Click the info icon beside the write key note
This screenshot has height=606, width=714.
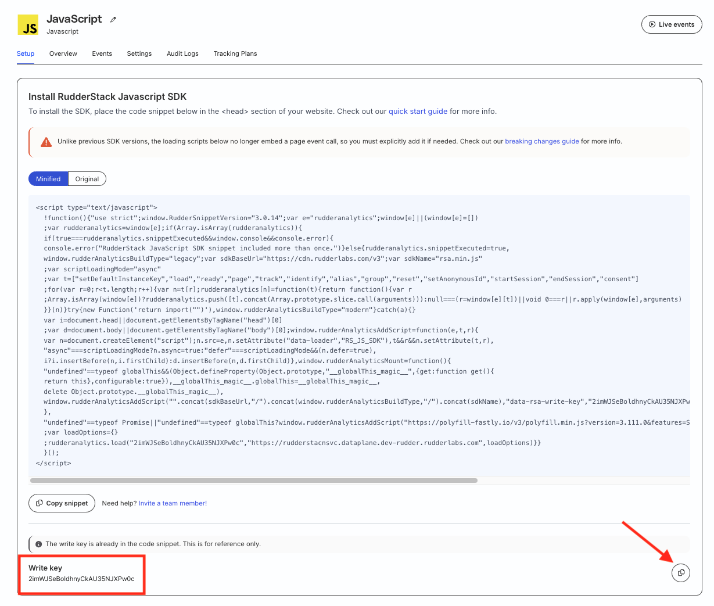click(38, 544)
